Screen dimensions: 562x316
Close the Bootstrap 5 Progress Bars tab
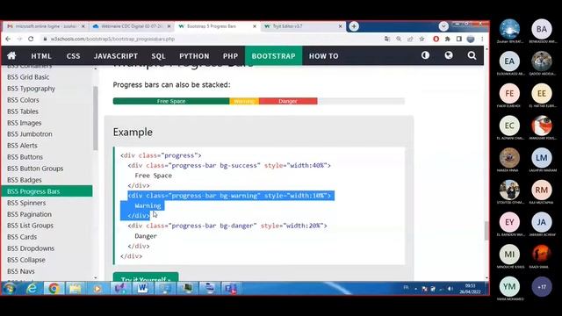pyautogui.click(x=255, y=26)
